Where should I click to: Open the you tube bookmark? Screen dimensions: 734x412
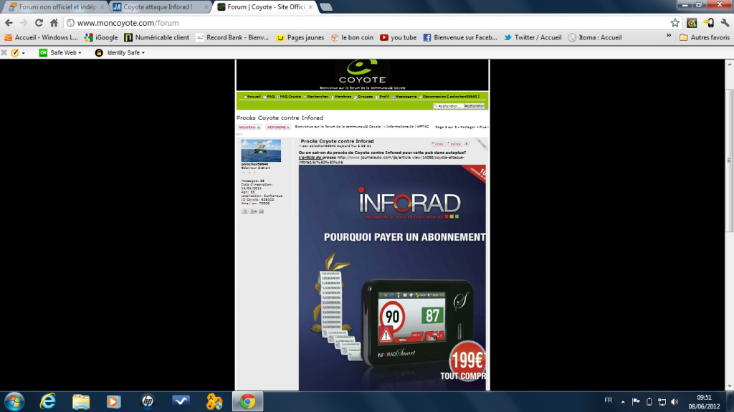click(x=398, y=37)
